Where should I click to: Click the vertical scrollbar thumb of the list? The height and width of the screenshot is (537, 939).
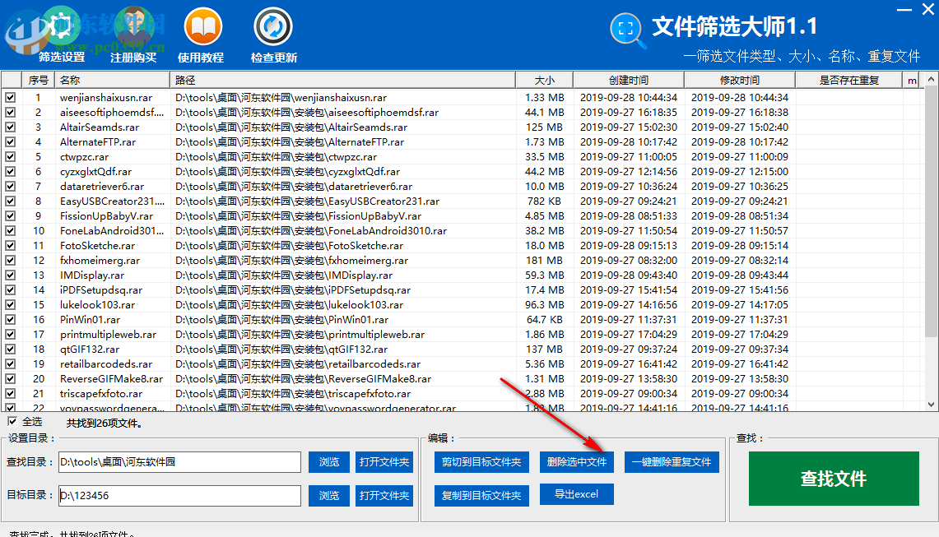931,211
